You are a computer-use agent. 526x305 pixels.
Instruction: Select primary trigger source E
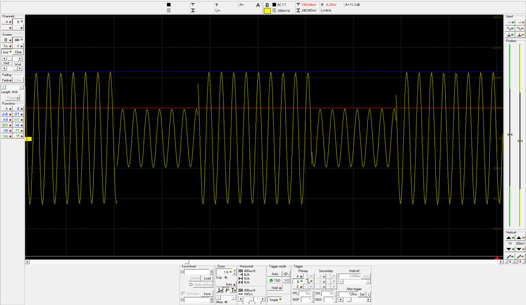point(299,287)
